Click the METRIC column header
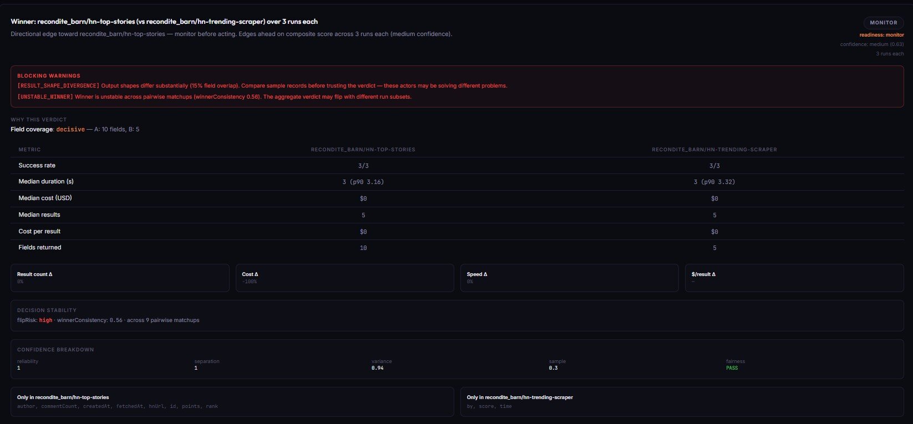This screenshot has width=913, height=424. pyautogui.click(x=29, y=150)
